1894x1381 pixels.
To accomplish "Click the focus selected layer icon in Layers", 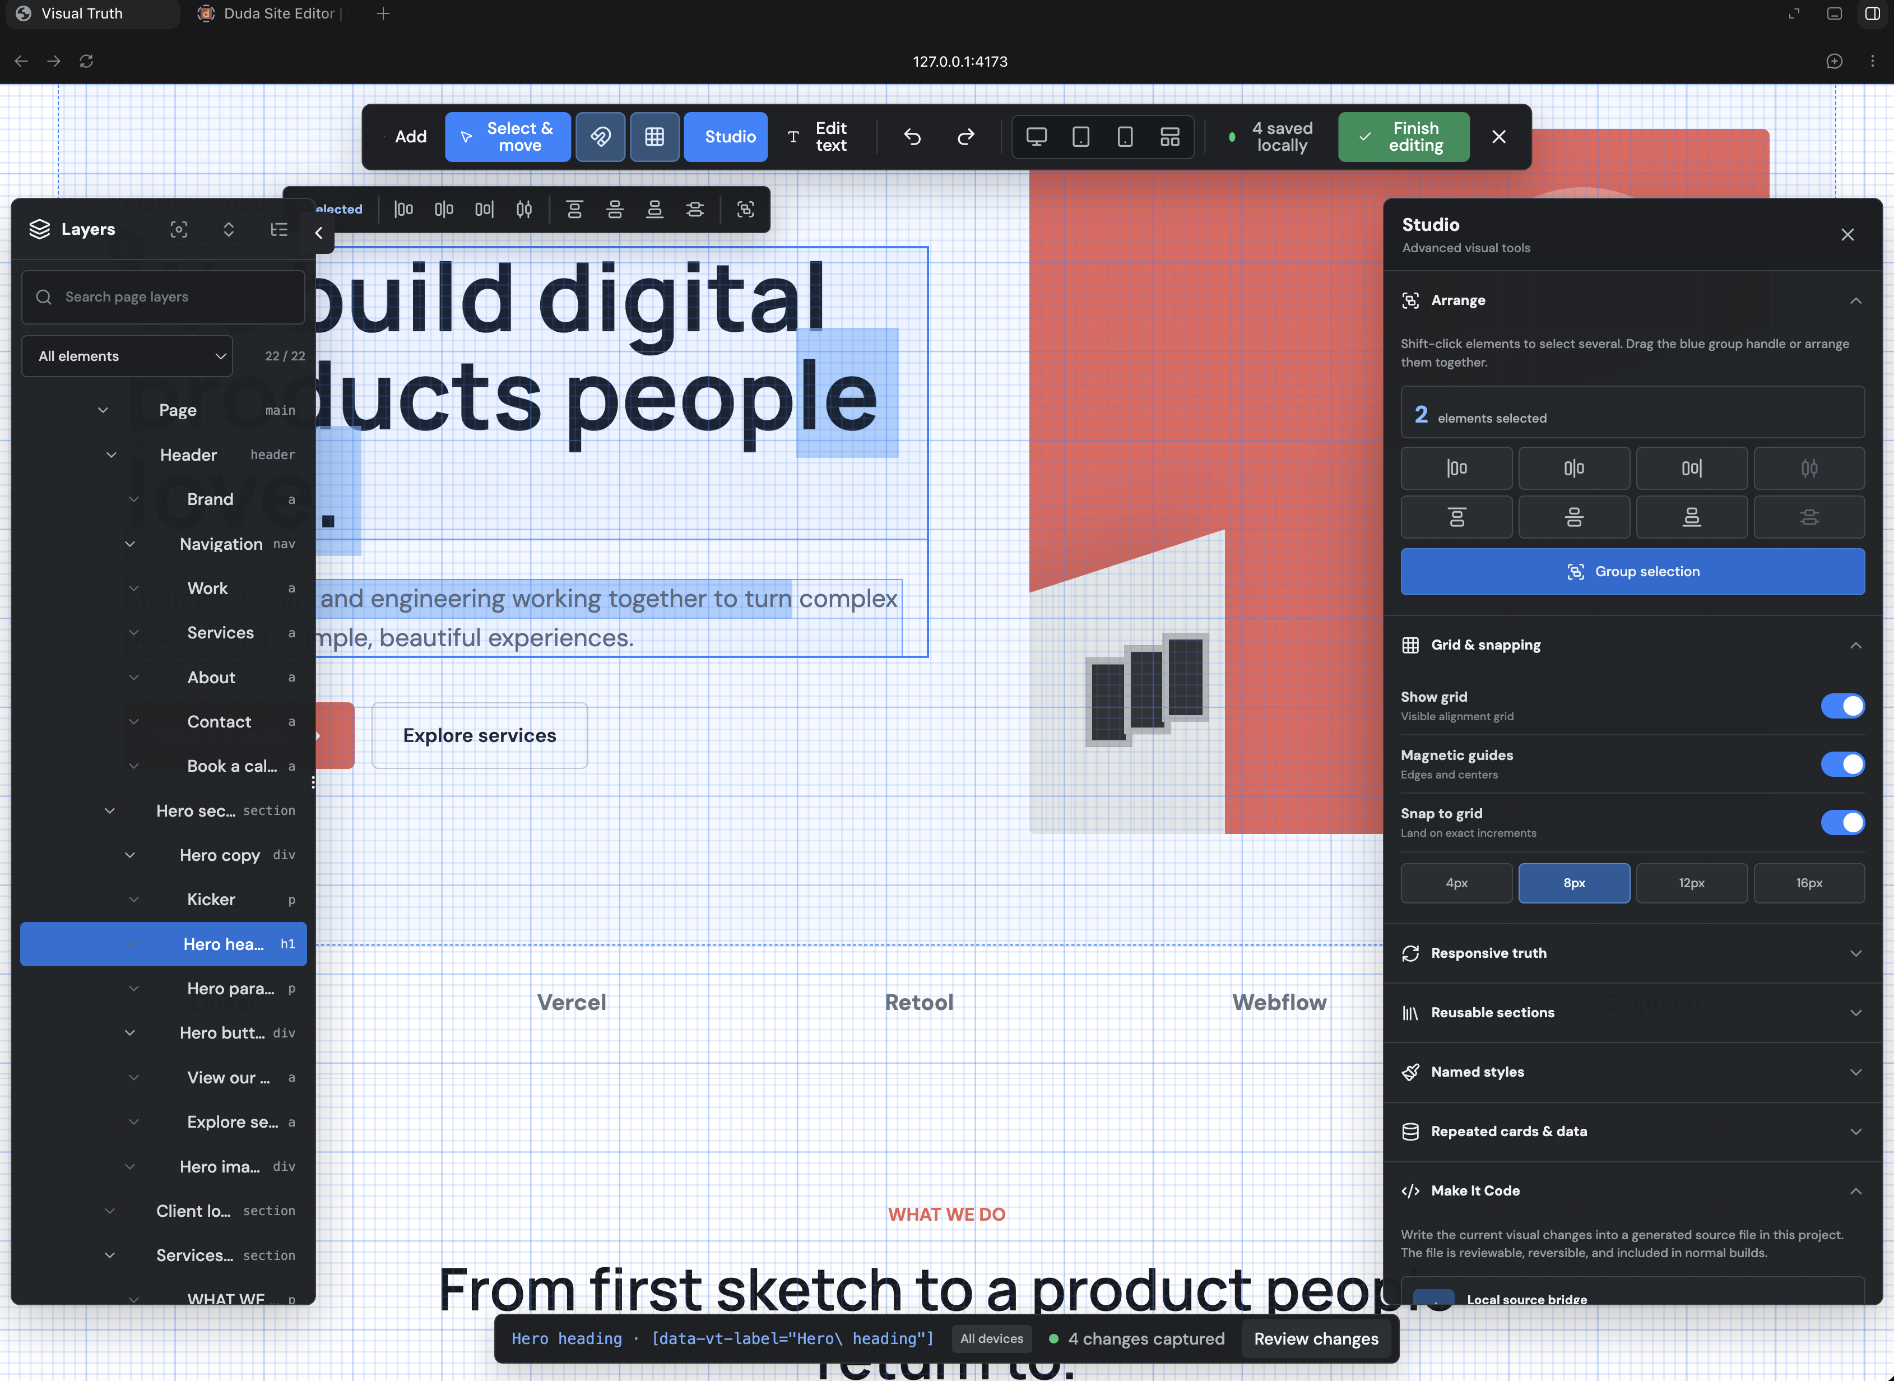I will 179,229.
